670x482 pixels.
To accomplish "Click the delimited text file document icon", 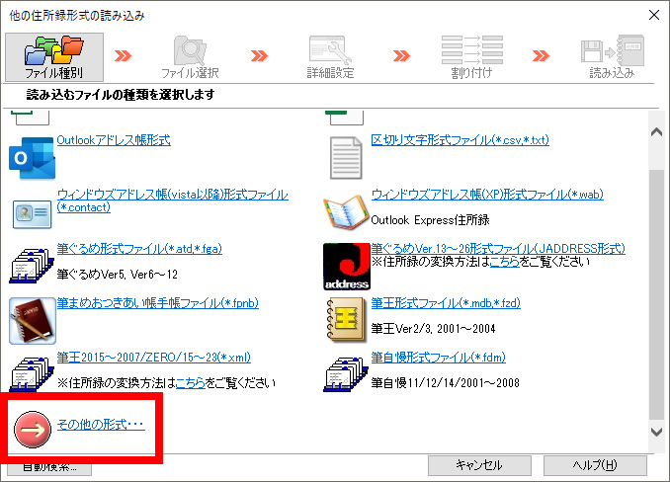I will coord(346,158).
